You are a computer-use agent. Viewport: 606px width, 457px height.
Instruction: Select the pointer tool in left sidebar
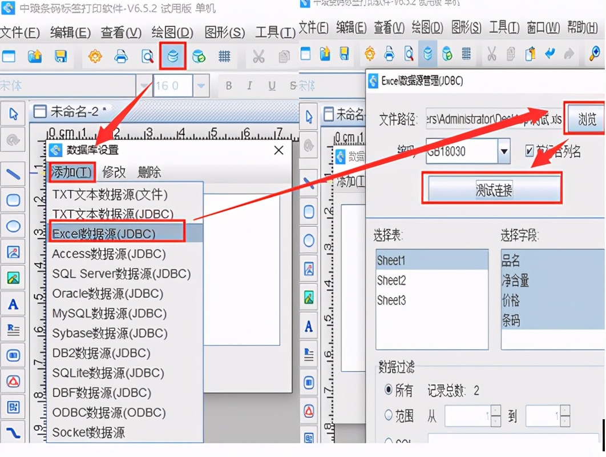(x=13, y=113)
